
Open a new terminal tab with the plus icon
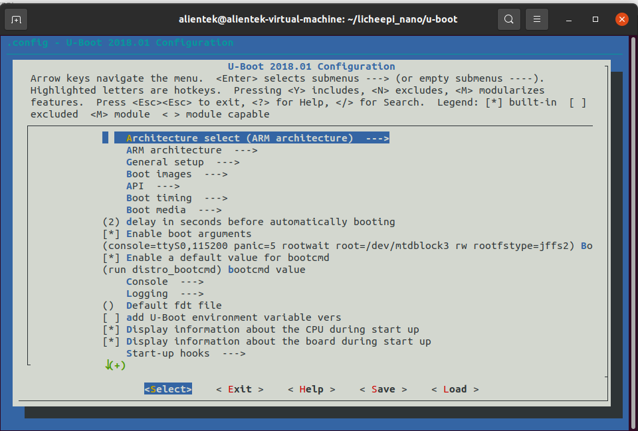tap(16, 19)
